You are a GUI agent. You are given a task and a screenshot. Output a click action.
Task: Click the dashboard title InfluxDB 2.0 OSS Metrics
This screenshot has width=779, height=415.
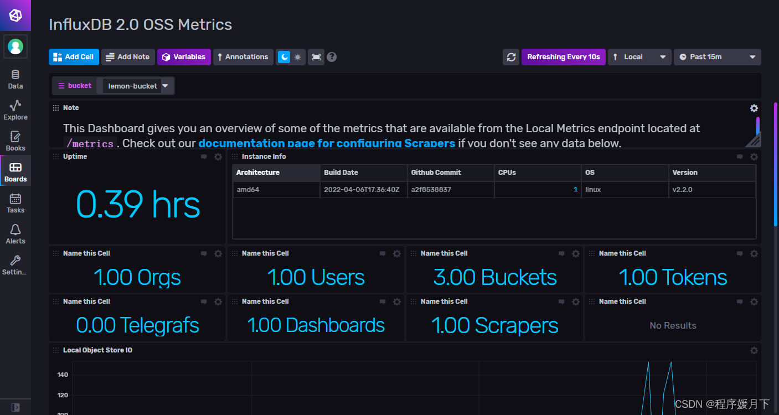tap(141, 24)
